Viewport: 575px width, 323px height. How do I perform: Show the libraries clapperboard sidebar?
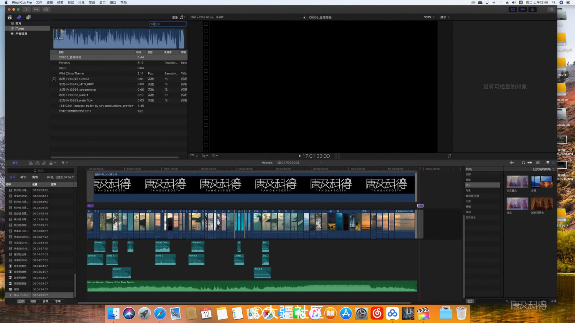tap(10, 18)
